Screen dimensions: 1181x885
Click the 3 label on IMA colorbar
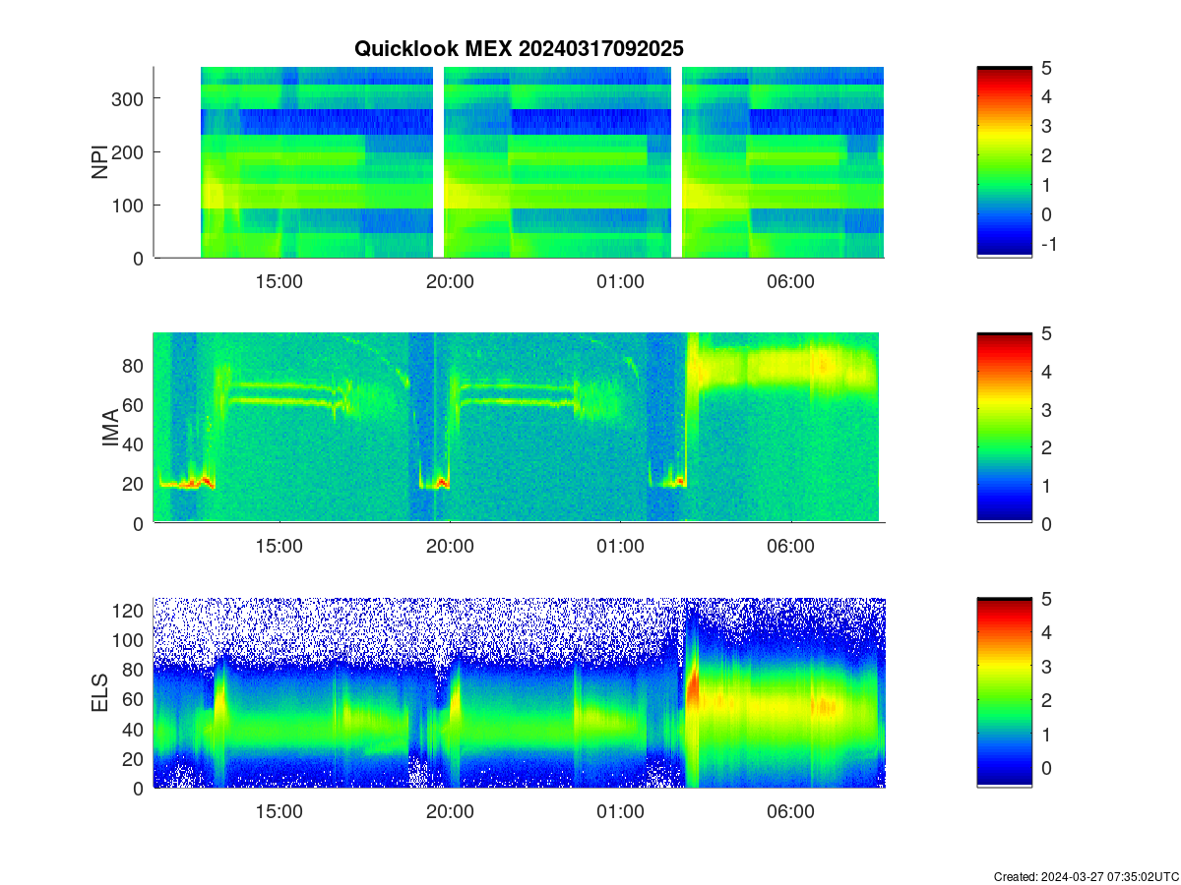pyautogui.click(x=1046, y=409)
